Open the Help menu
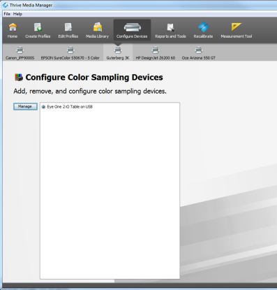The height and width of the screenshot is (290, 277). coord(17,14)
